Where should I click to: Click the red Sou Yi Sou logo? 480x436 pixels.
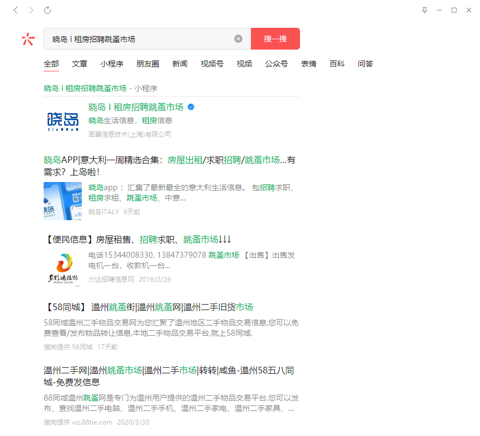[x=28, y=39]
